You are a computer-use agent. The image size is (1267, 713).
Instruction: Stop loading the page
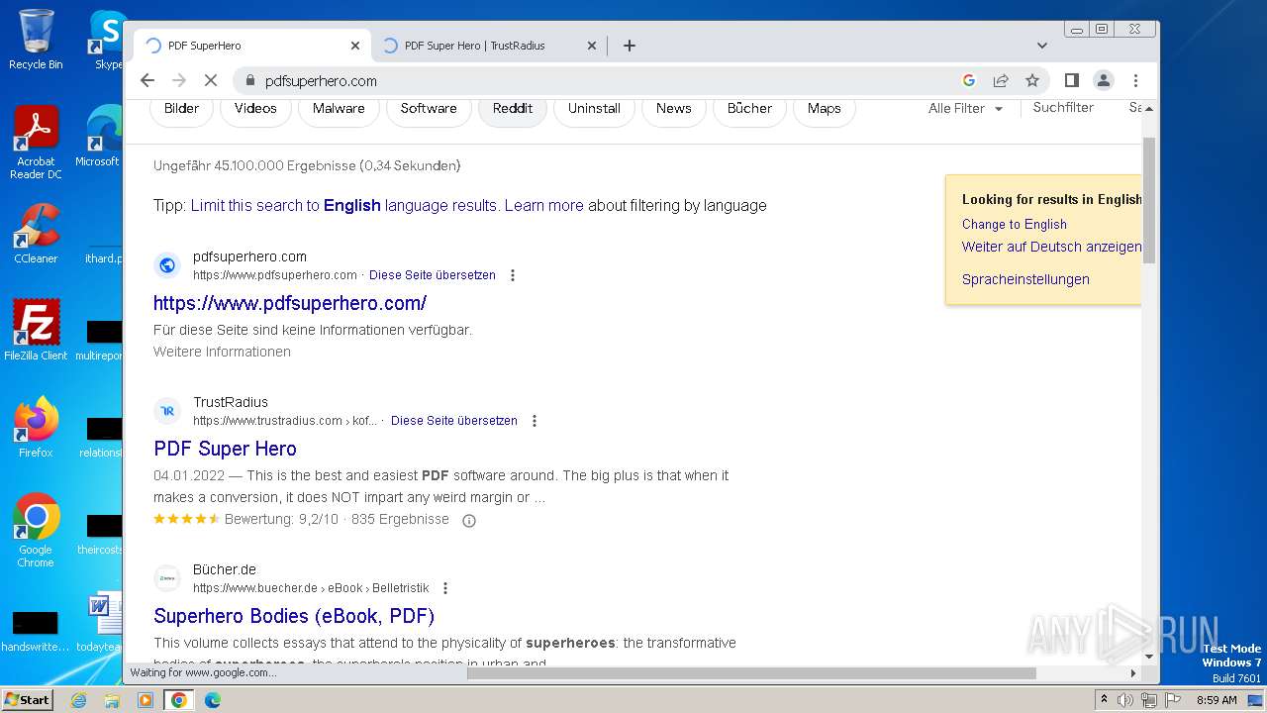(x=210, y=80)
